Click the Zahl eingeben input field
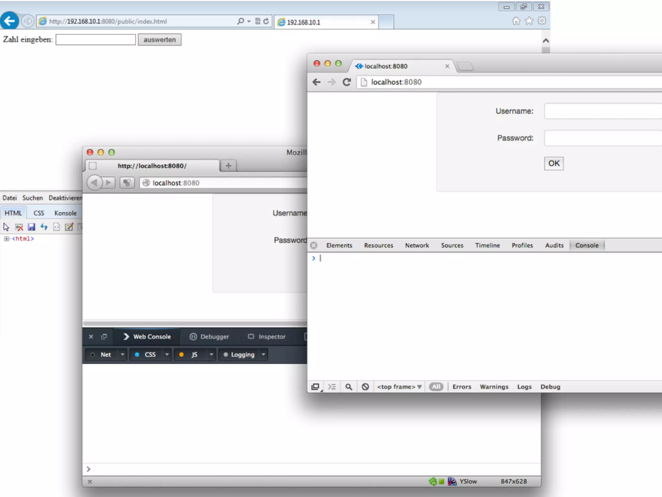The width and height of the screenshot is (662, 497). pyautogui.click(x=95, y=39)
